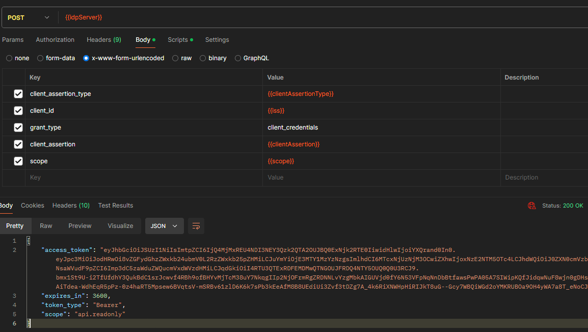
Task: Uncheck the scope row checkbox
Action: point(18,161)
